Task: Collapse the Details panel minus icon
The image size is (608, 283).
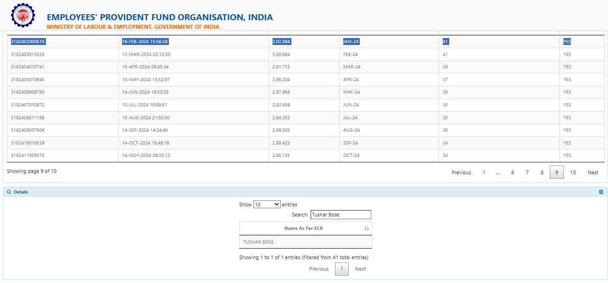Action: click(601, 192)
